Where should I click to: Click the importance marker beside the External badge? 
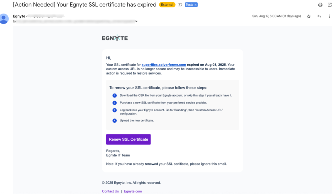point(180,5)
